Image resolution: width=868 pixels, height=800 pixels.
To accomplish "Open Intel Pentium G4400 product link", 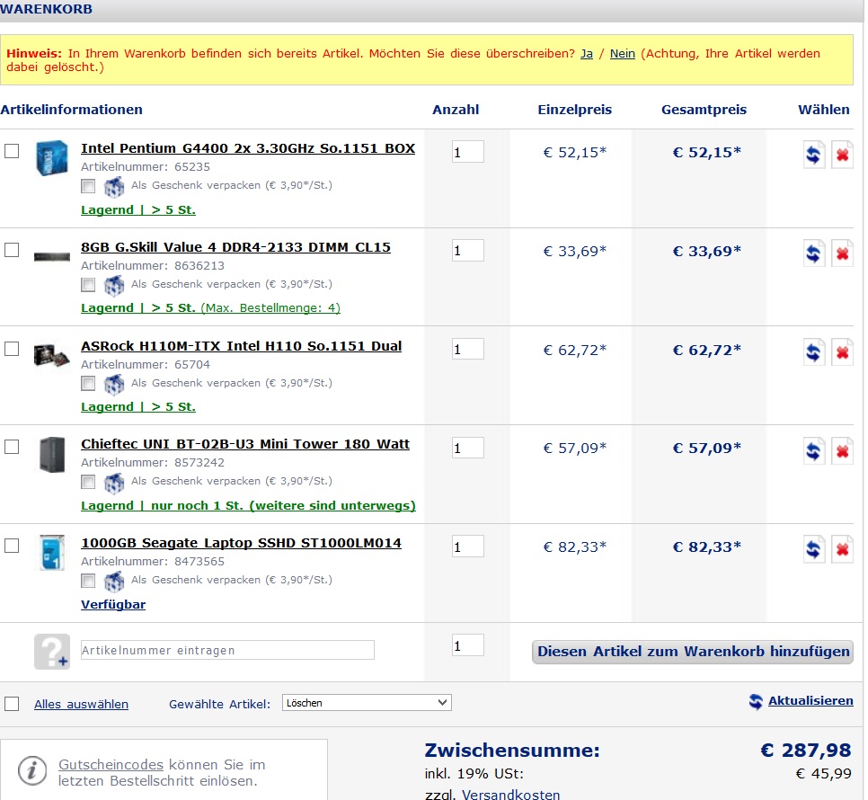I will (x=247, y=148).
